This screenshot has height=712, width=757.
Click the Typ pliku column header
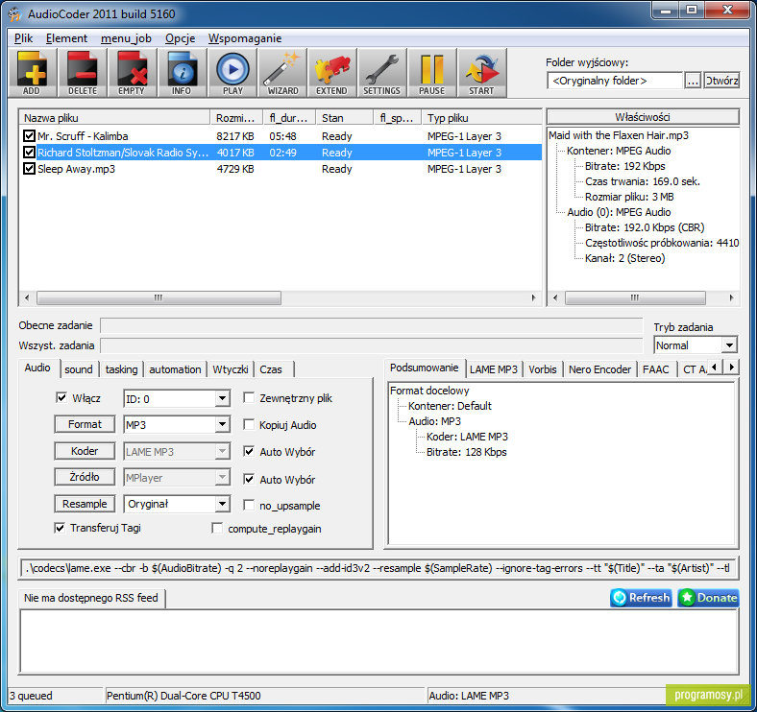coord(481,118)
